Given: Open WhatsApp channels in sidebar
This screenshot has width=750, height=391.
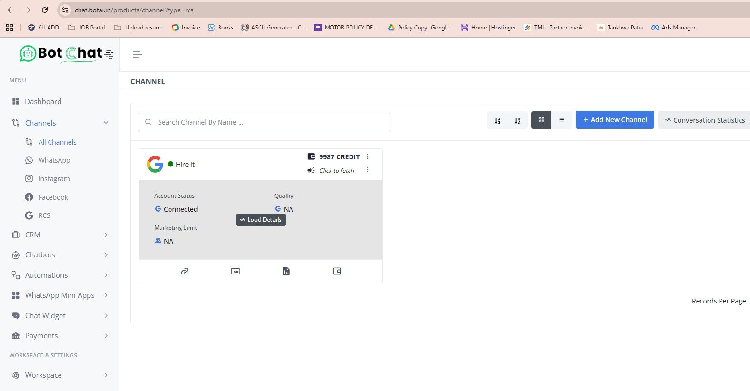Looking at the screenshot, I should click(54, 160).
